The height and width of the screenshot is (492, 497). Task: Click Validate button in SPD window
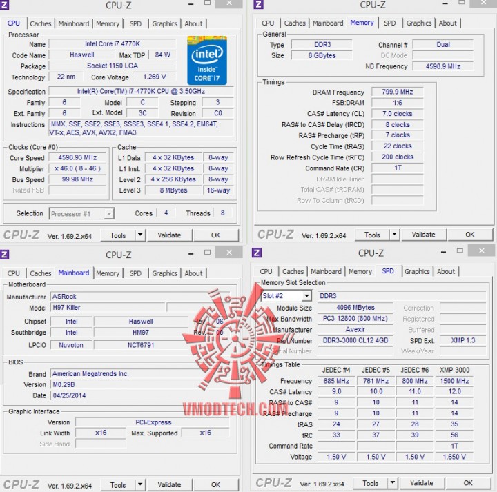[422, 483]
